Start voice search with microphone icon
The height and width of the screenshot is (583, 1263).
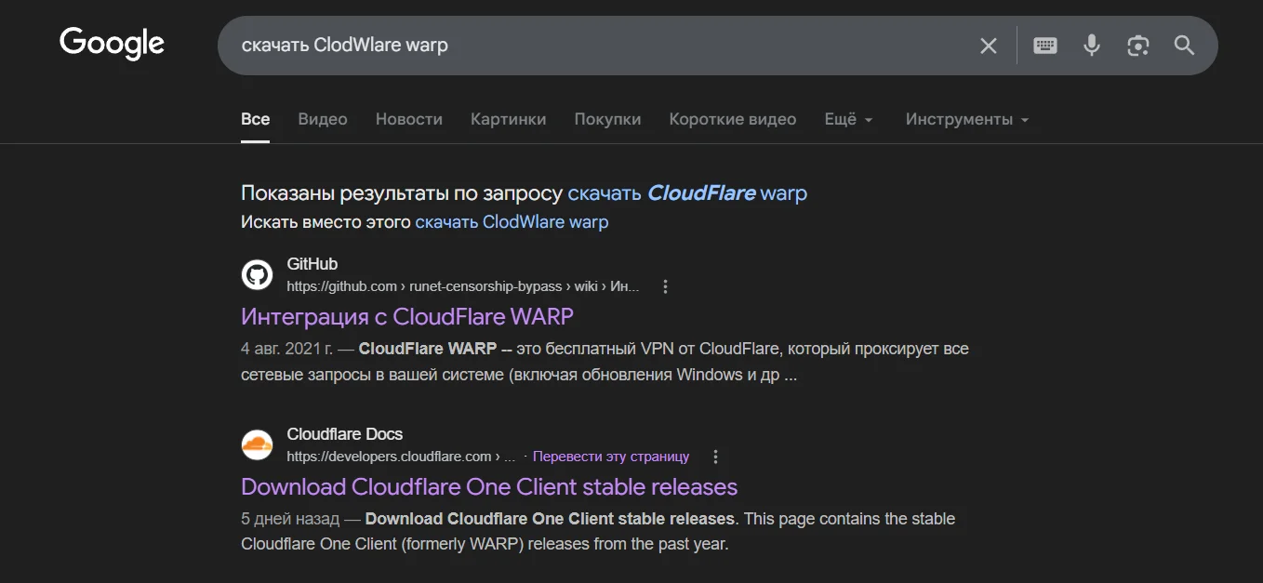1092,46
